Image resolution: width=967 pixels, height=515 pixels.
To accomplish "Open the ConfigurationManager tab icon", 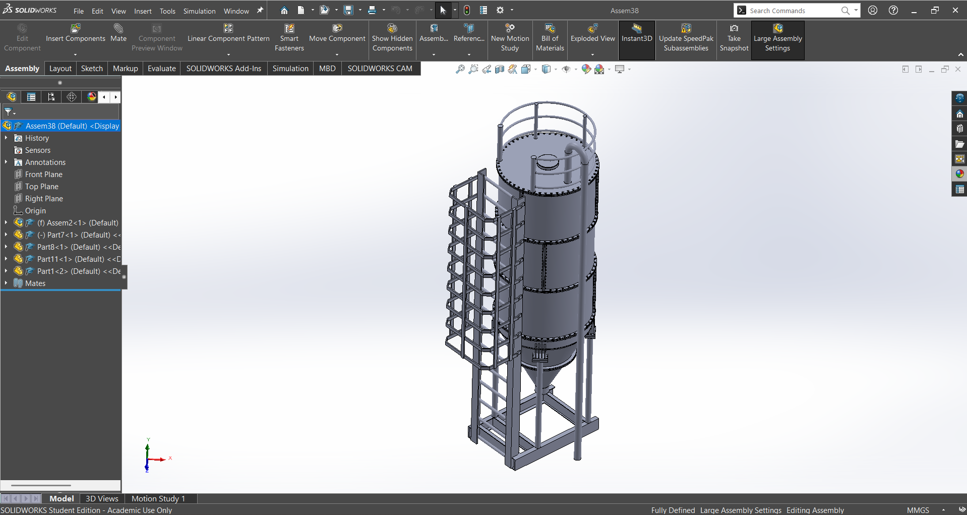I will tap(51, 97).
